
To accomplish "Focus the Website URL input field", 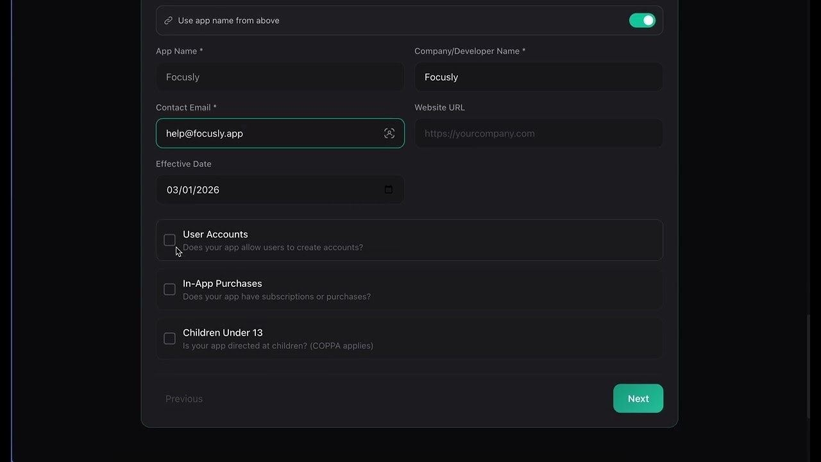I will tap(538, 133).
